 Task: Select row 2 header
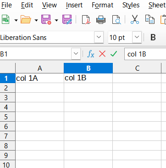click(7, 88)
